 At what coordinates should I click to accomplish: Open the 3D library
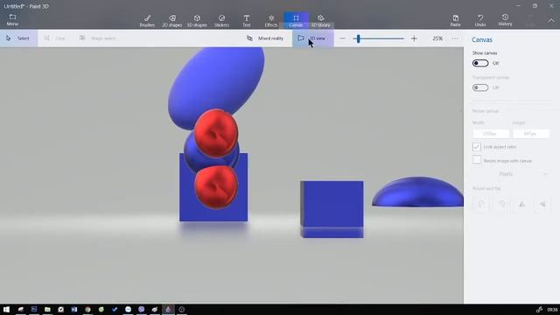[x=321, y=21]
